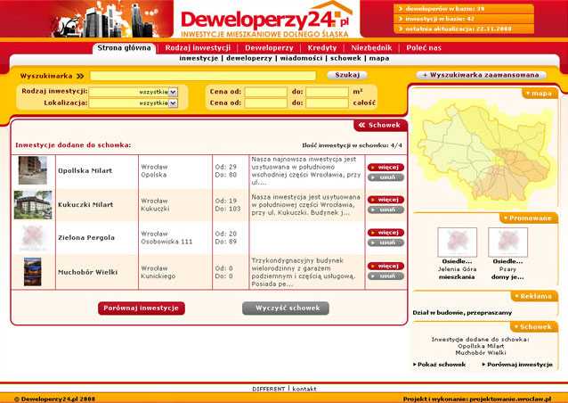Viewport: 568px width, 403px height.
Task: Open the Strona główna tab
Action: 124,48
